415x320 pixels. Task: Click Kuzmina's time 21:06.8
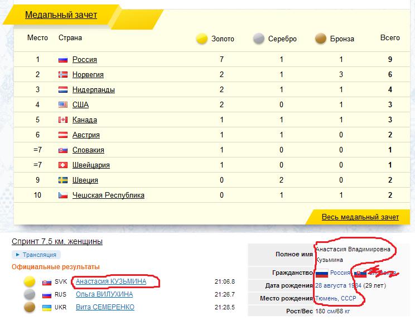[x=225, y=281]
